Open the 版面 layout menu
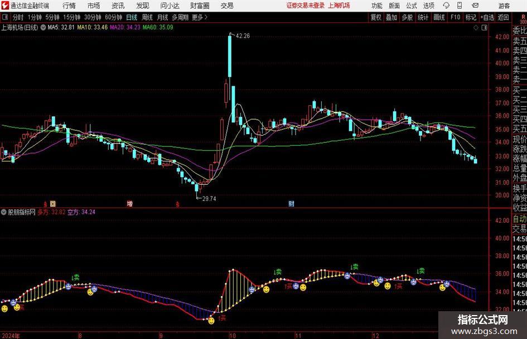Viewport: 527px width, 339px height. click(x=394, y=6)
